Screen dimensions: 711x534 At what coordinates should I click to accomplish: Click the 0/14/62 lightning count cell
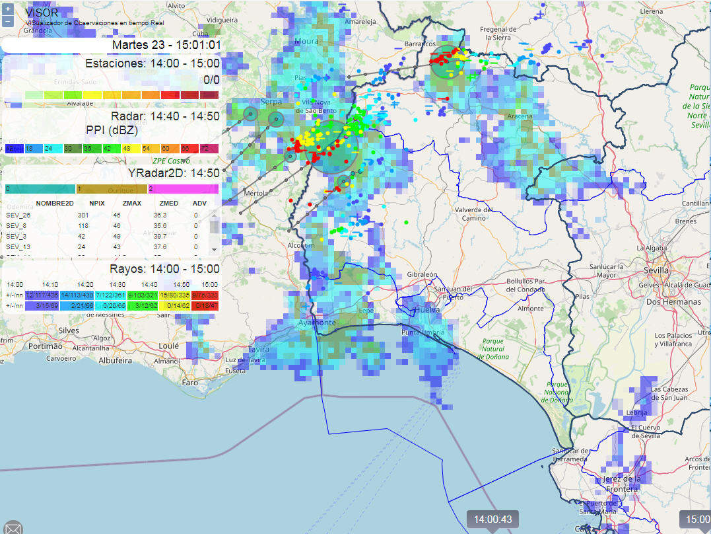click(x=174, y=306)
